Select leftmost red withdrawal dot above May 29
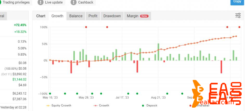The width and height of the screenshot is (245, 111). tap(86, 27)
